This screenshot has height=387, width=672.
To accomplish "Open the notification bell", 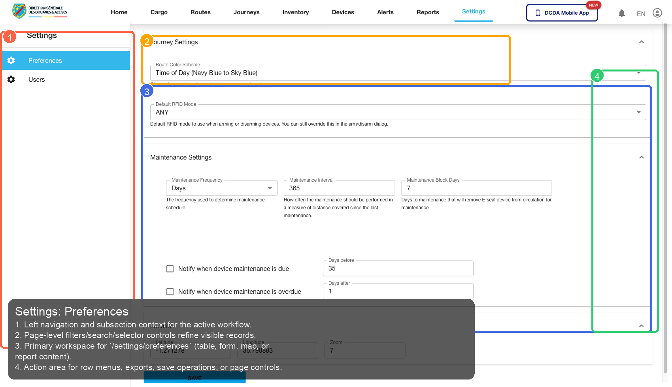I will (x=622, y=13).
